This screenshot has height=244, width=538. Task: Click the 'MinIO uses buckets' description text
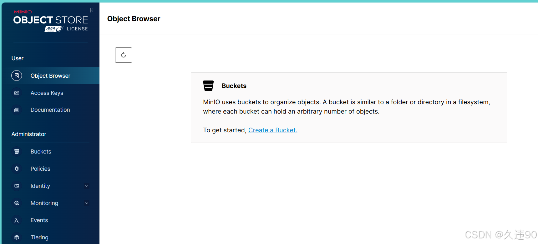[x=347, y=107]
